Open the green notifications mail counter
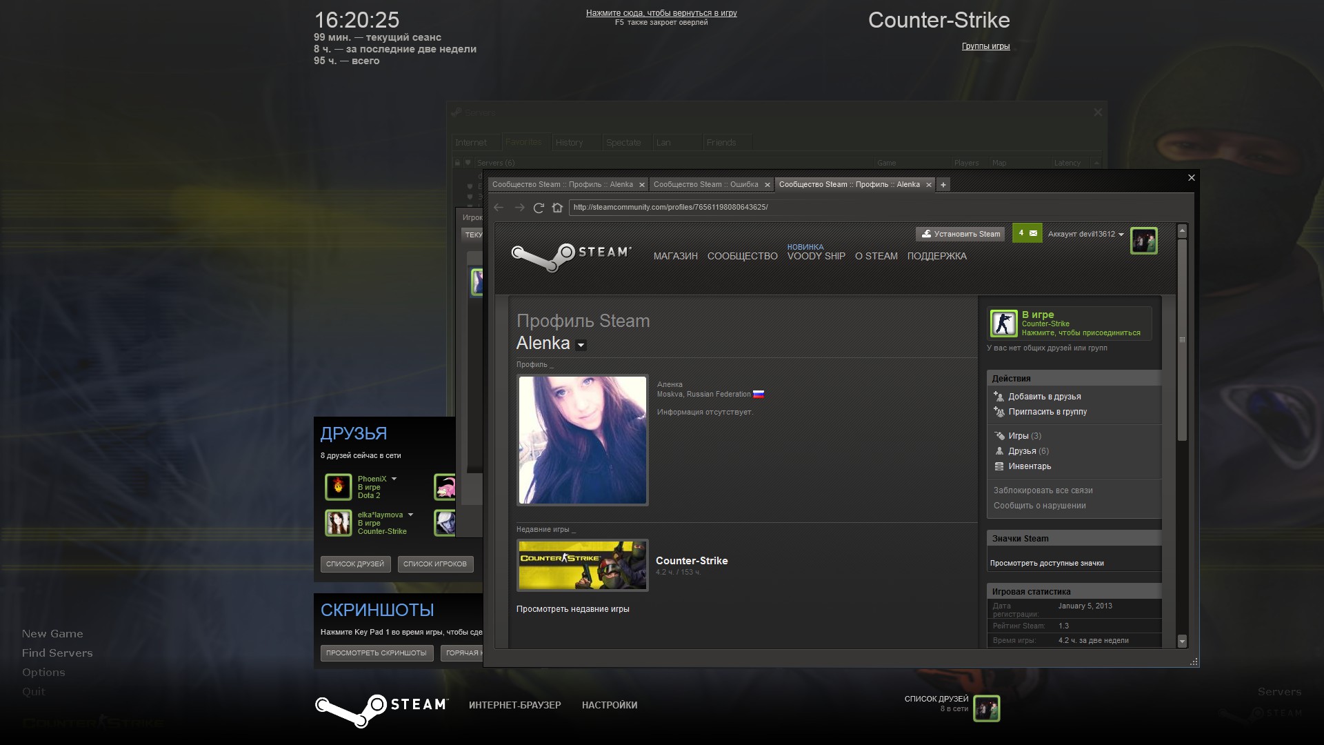The image size is (1324, 745). 1027,233
